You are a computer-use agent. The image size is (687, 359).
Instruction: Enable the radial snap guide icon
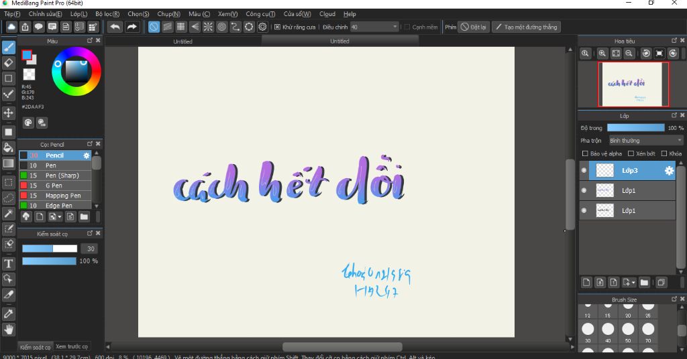pyautogui.click(x=208, y=27)
